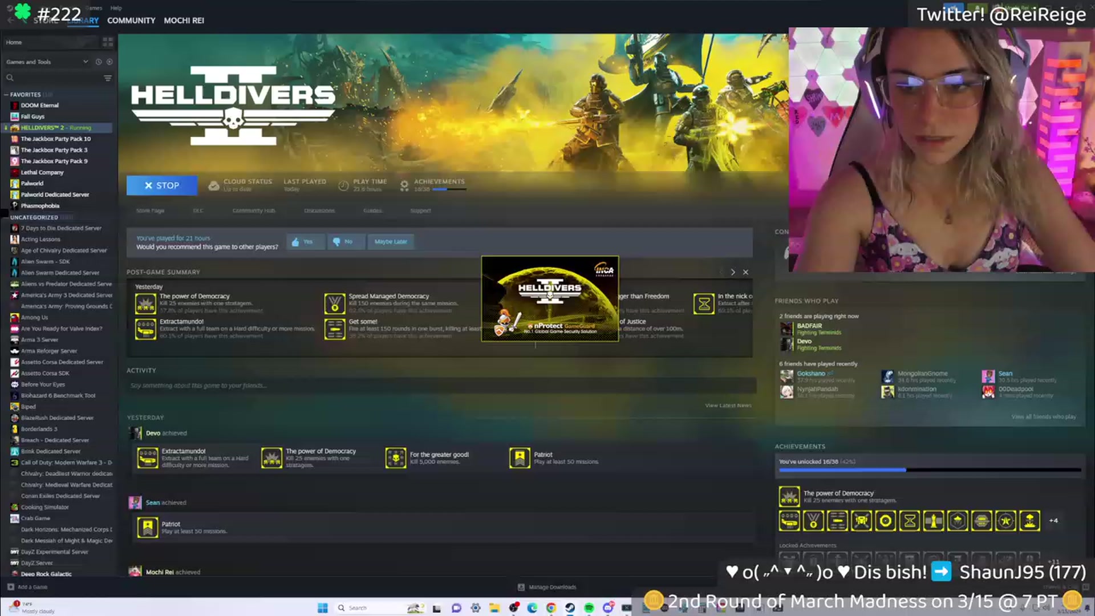1095x616 pixels.
Task: Click Cloud Status icon
Action: [214, 185]
